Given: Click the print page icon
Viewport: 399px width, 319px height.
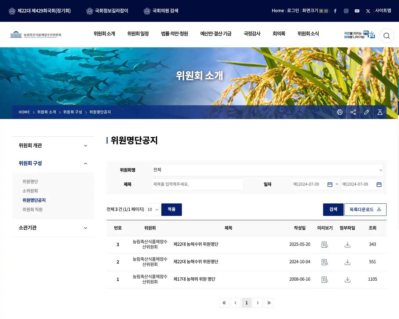Looking at the screenshot, I should click(x=340, y=112).
